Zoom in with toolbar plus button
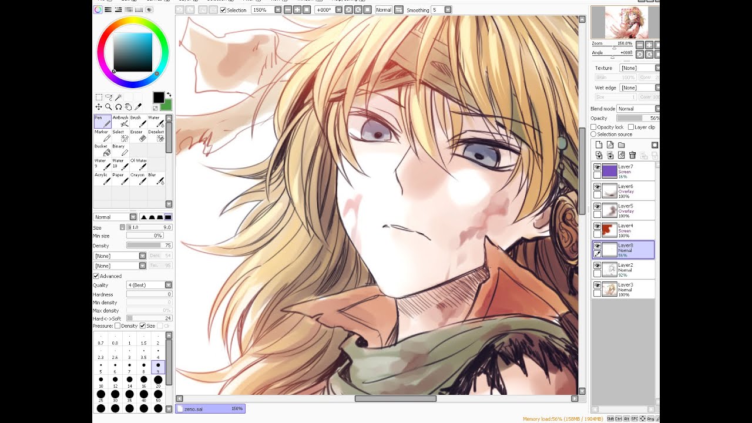Screen dimensions: 752x423 (x=297, y=10)
